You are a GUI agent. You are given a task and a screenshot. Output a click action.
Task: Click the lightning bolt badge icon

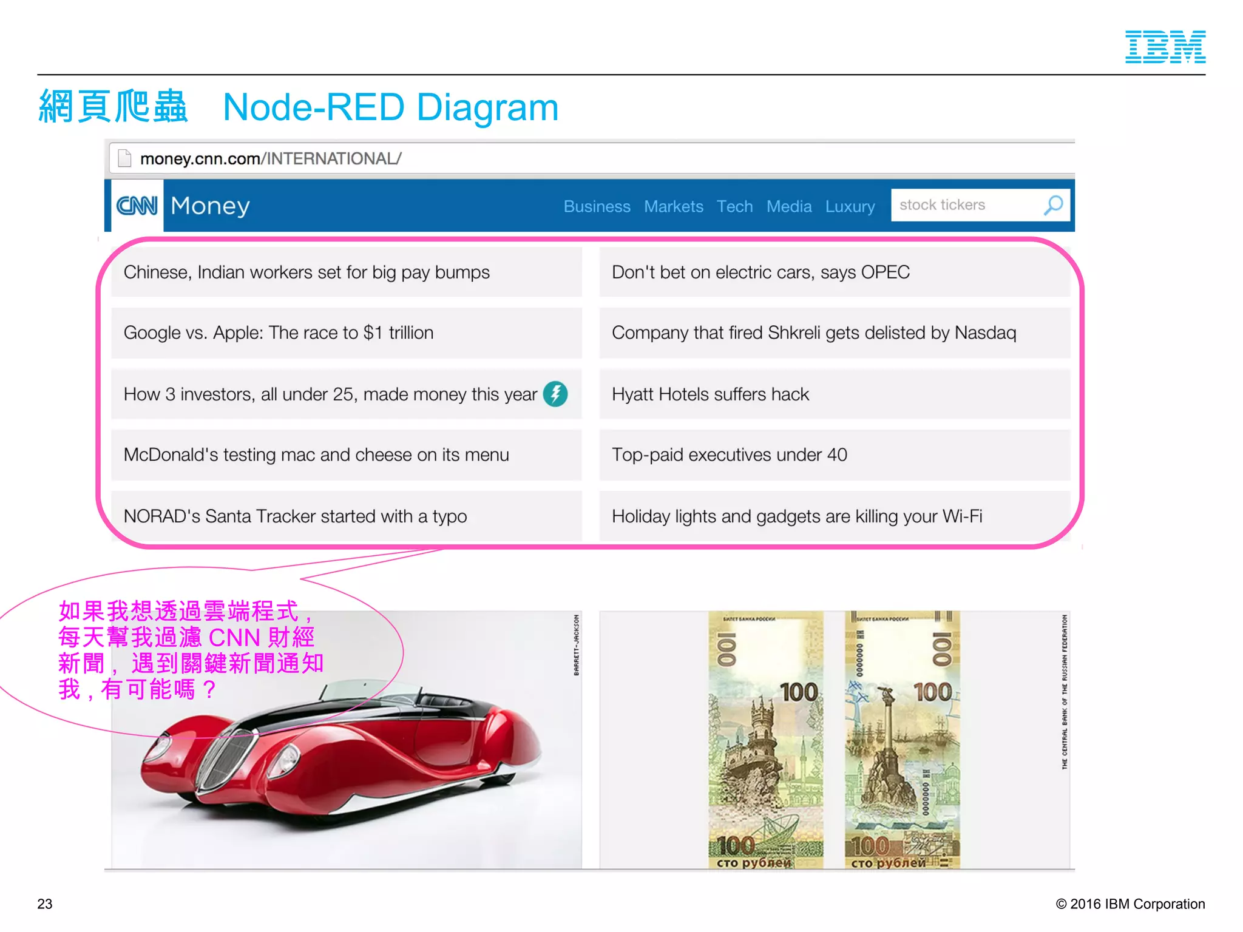click(555, 394)
